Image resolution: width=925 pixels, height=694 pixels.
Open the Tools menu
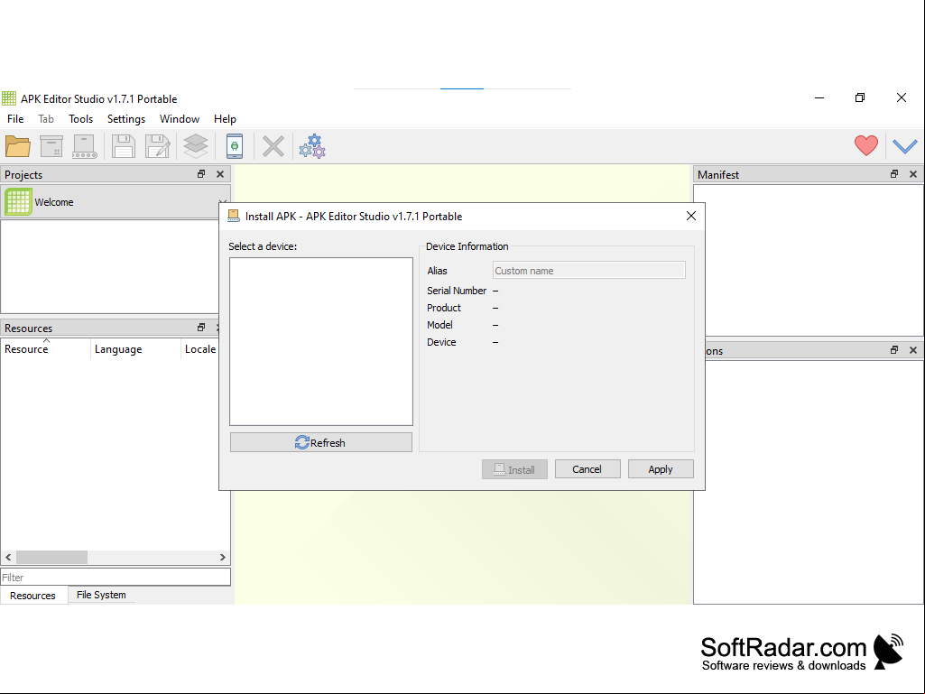point(81,118)
